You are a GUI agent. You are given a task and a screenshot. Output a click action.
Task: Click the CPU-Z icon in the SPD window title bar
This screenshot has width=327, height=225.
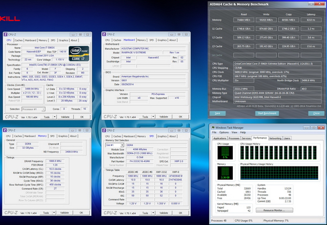[x=104, y=130]
